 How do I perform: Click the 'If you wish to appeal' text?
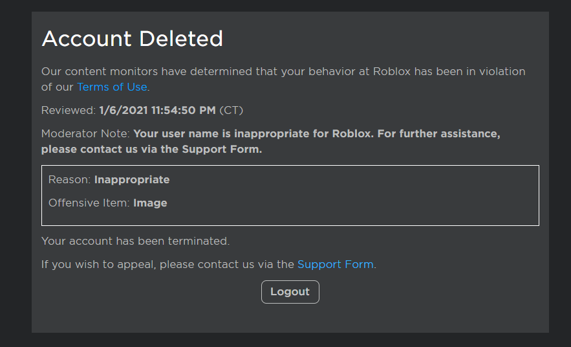97,264
